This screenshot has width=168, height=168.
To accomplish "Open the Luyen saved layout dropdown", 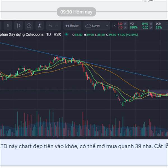I will (x=97, y=26).
